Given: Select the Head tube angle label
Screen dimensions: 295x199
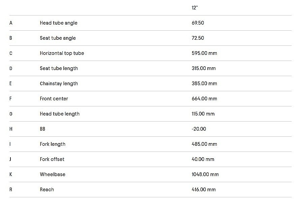Looking at the screenshot, I should (59, 23).
